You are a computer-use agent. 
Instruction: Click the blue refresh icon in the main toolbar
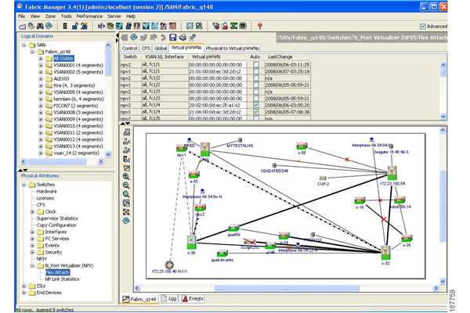point(49,26)
